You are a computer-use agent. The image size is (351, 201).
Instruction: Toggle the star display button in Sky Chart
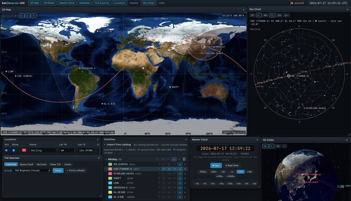[x=259, y=15]
